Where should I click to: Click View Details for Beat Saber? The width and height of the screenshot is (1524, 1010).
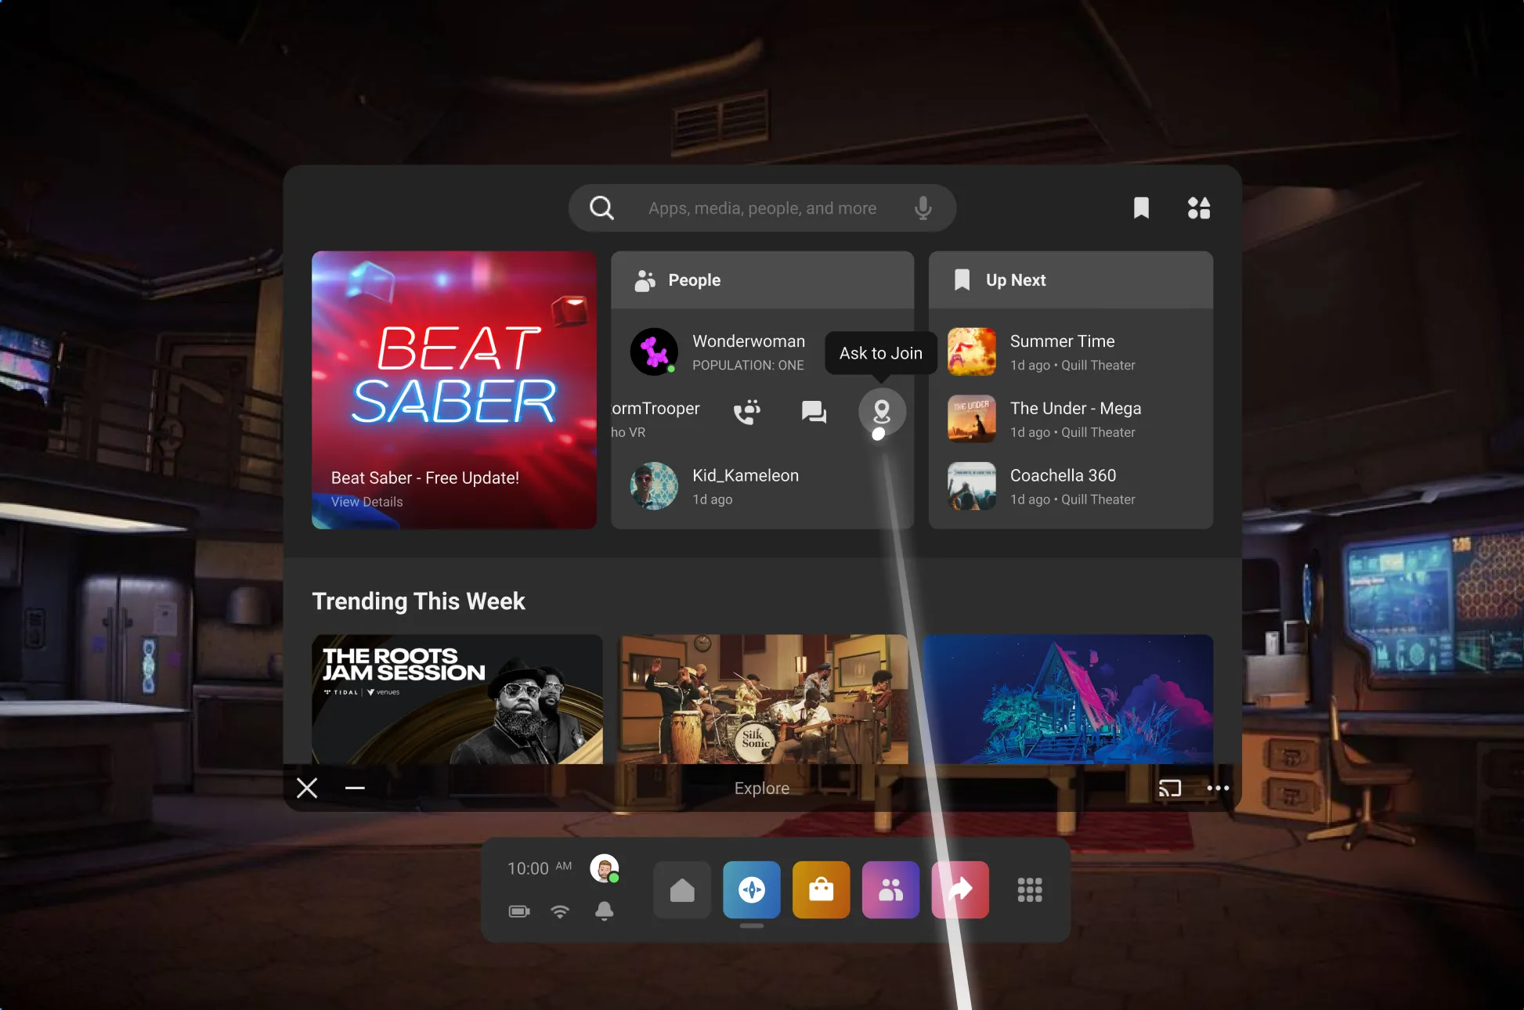[x=367, y=502]
